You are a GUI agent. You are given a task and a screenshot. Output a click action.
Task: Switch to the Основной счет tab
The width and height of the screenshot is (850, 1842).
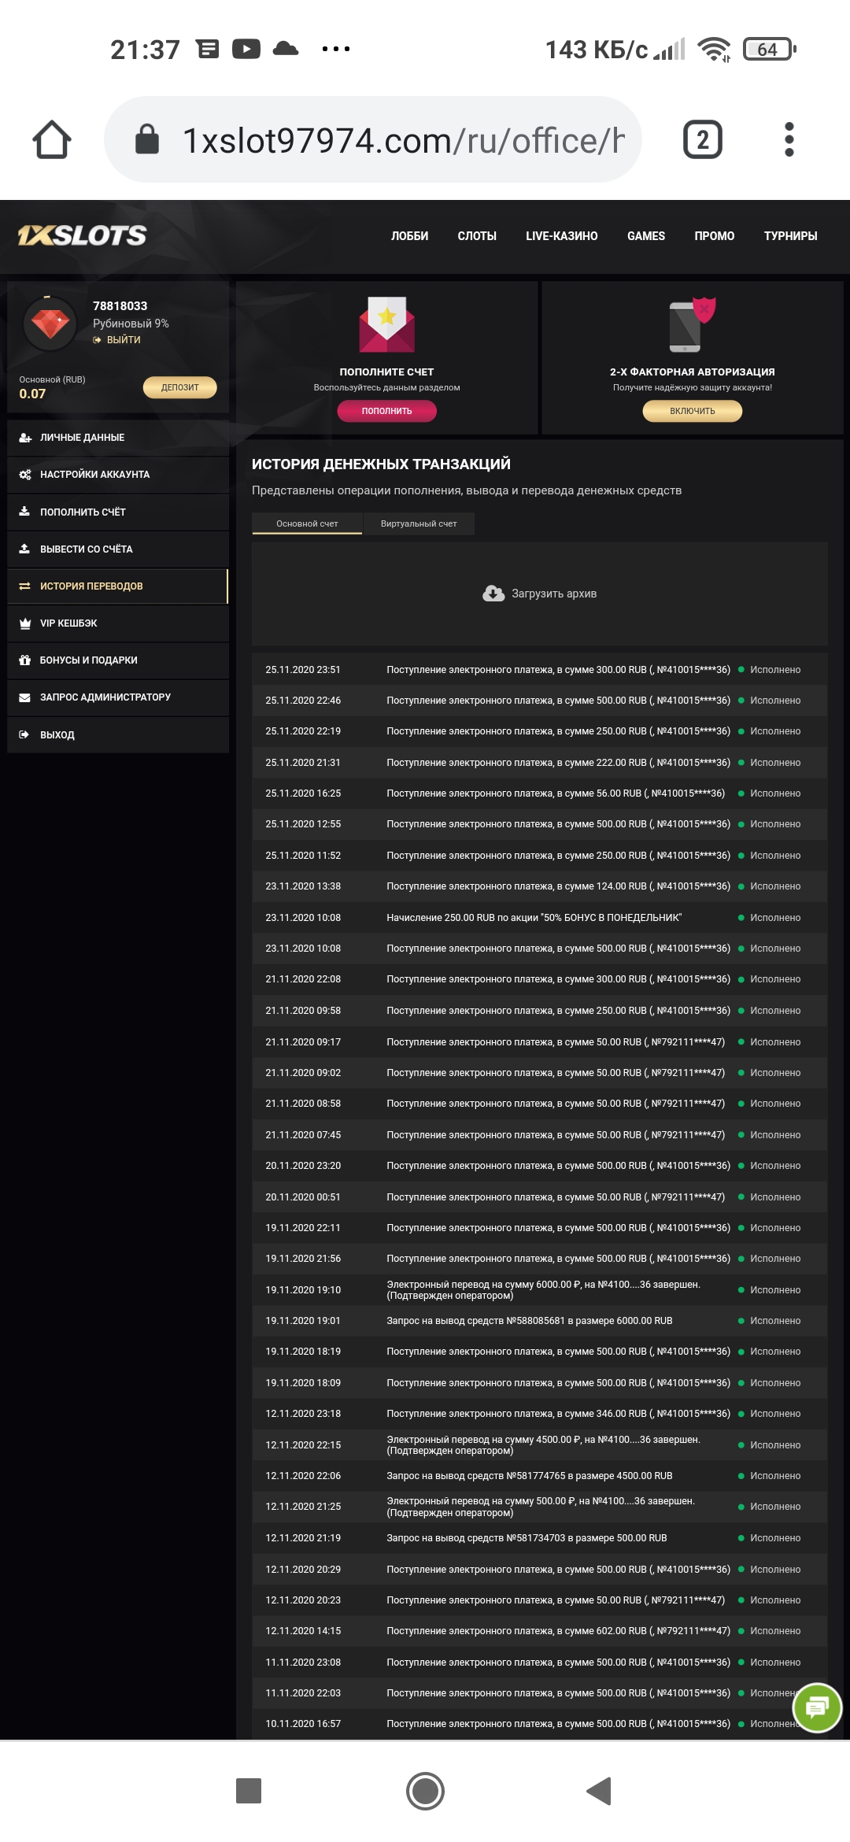point(307,523)
